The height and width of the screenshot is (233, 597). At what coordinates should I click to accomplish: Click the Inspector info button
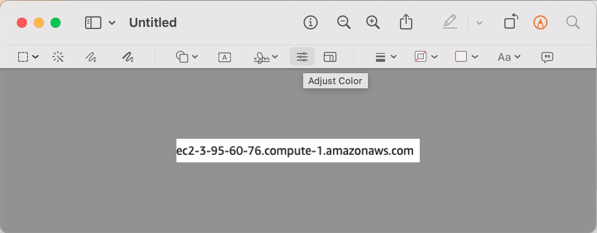coord(310,22)
